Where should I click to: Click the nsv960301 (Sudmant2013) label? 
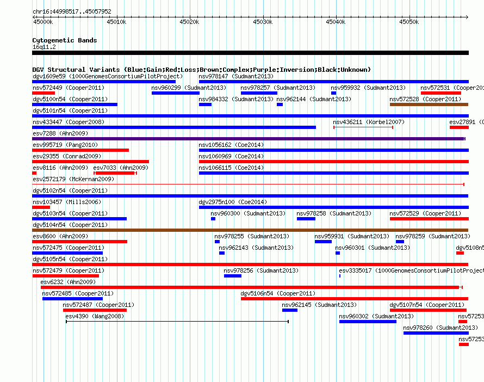(x=373, y=248)
